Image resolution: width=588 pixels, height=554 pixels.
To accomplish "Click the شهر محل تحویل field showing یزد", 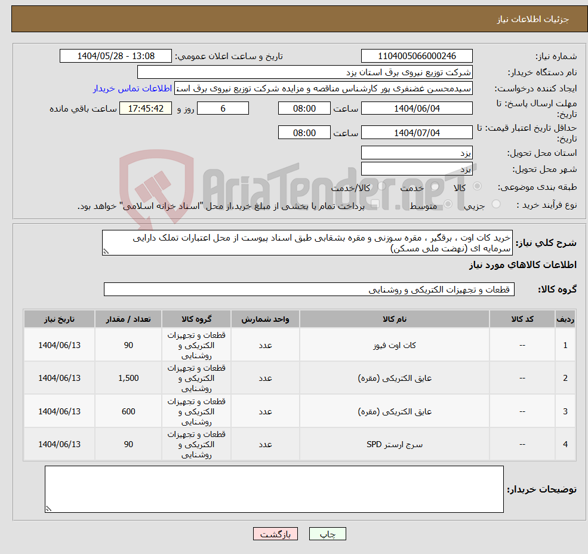I will (416, 168).
